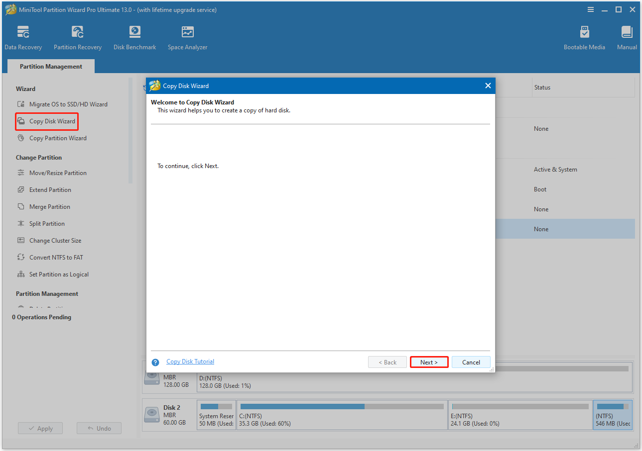The height and width of the screenshot is (451, 642).
Task: Click Next in the Copy Disk Wizard
Action: click(x=429, y=362)
